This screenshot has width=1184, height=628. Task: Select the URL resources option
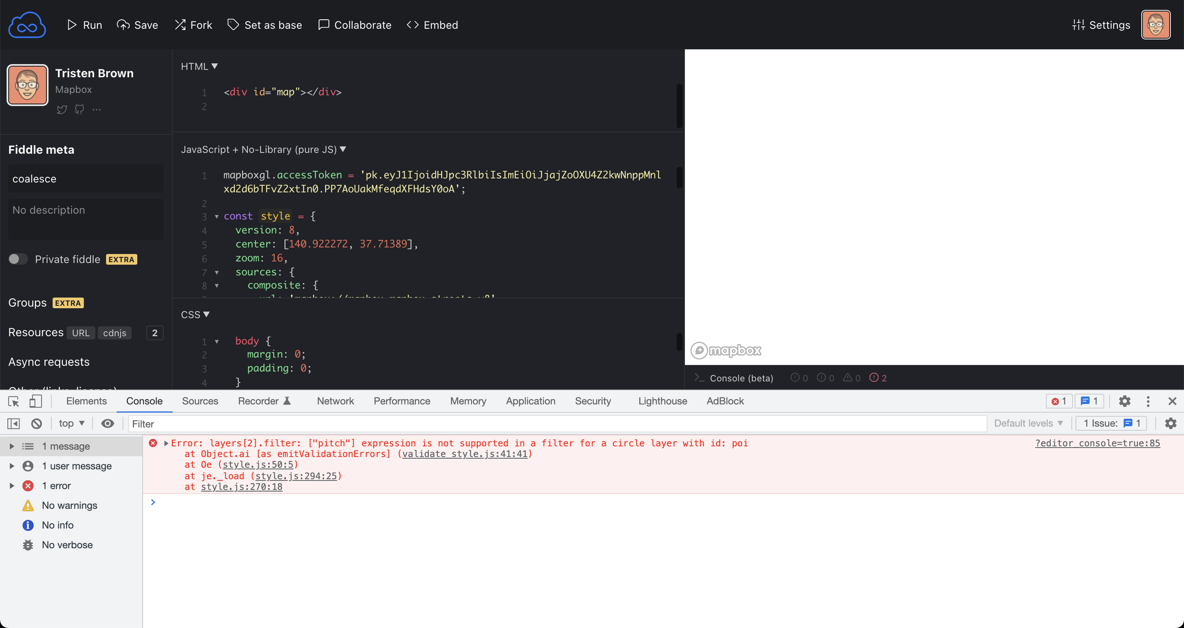tap(81, 332)
